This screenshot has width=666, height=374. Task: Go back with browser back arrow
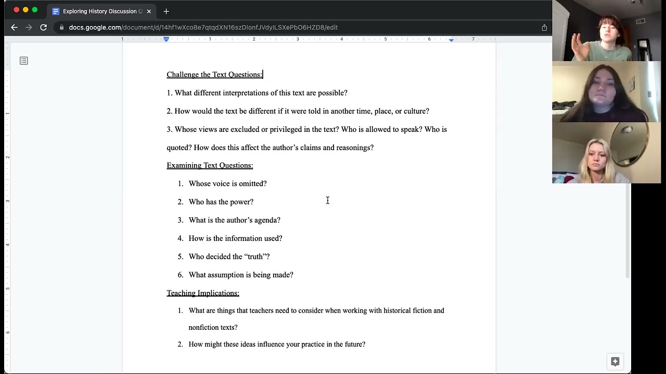tap(14, 28)
